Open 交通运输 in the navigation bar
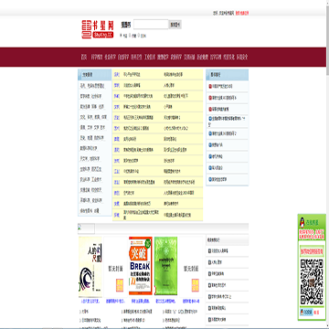The height and width of the screenshot is (329, 329). (189, 57)
